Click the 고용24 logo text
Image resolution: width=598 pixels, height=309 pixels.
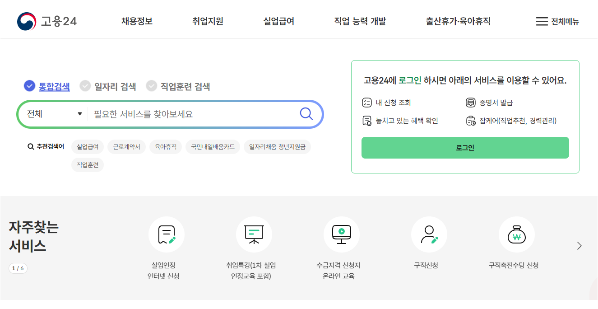click(59, 21)
